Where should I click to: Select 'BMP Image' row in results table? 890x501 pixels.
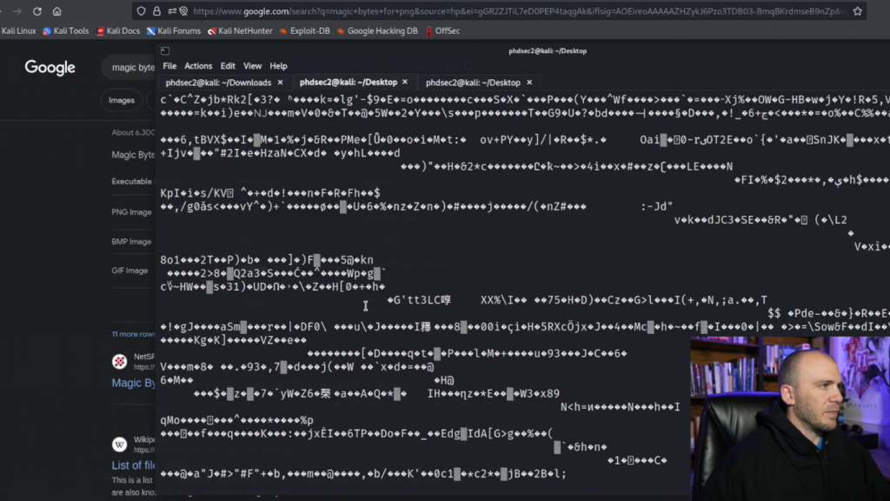[132, 242]
